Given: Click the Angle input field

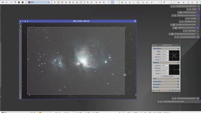Looking at the screenshot, I should (165, 66).
